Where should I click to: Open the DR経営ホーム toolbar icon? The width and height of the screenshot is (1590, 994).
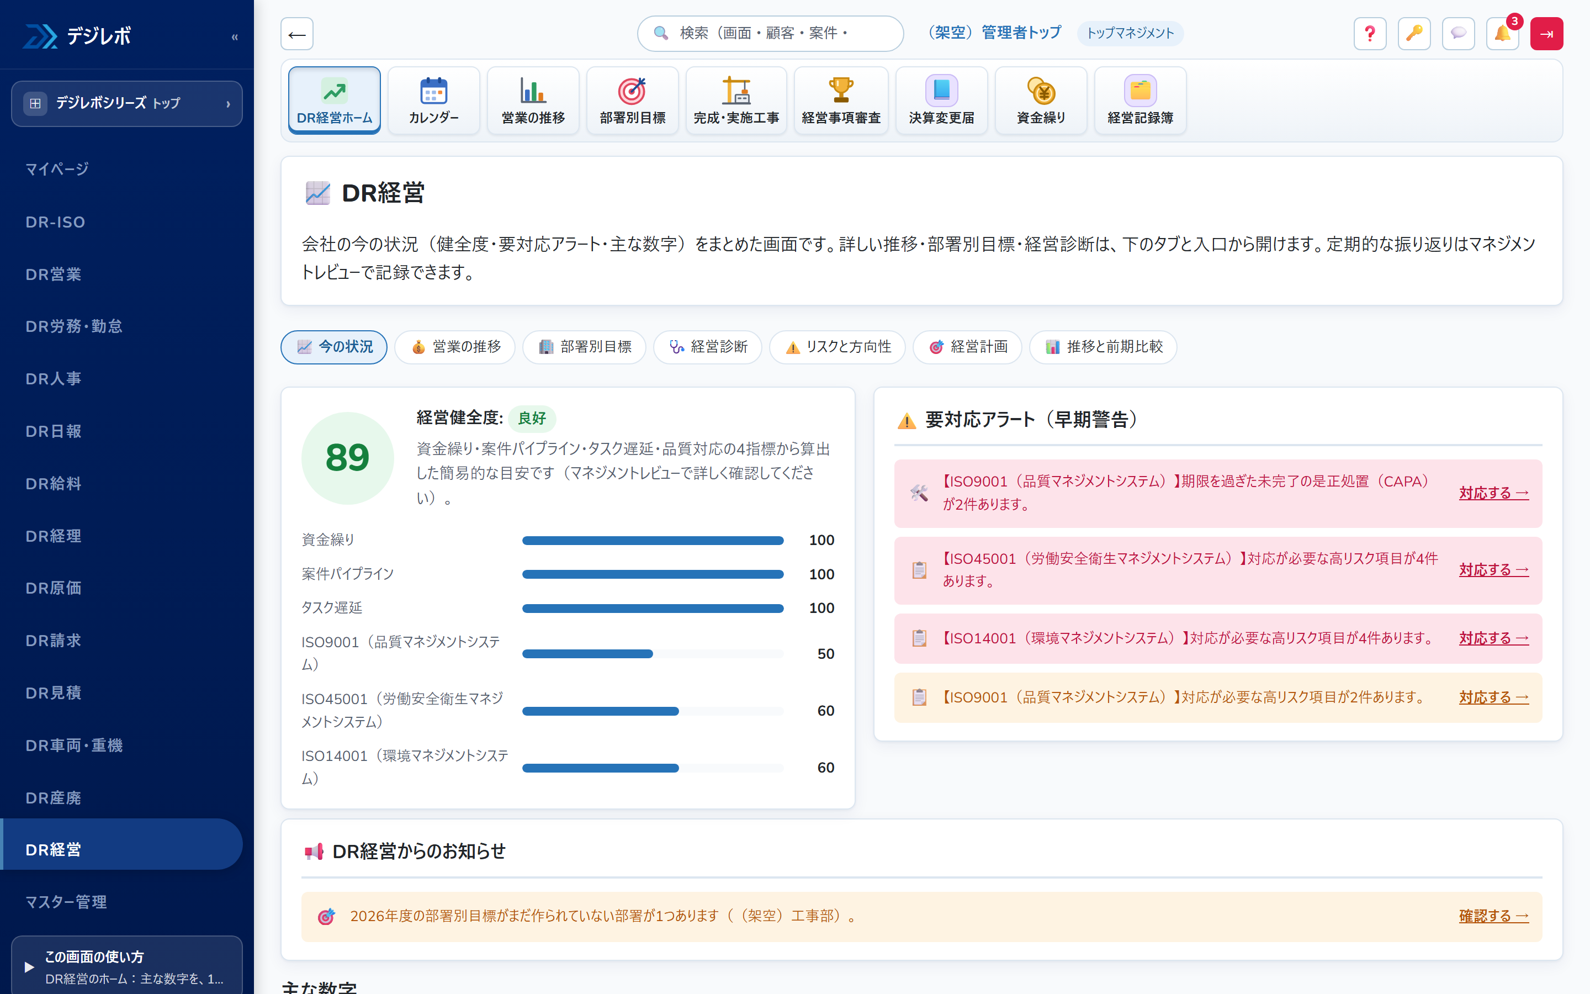[334, 100]
